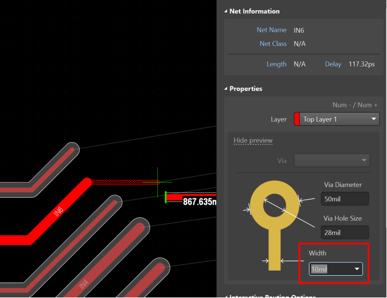
Task: Open the Width dropdown arrow
Action: tap(357, 269)
